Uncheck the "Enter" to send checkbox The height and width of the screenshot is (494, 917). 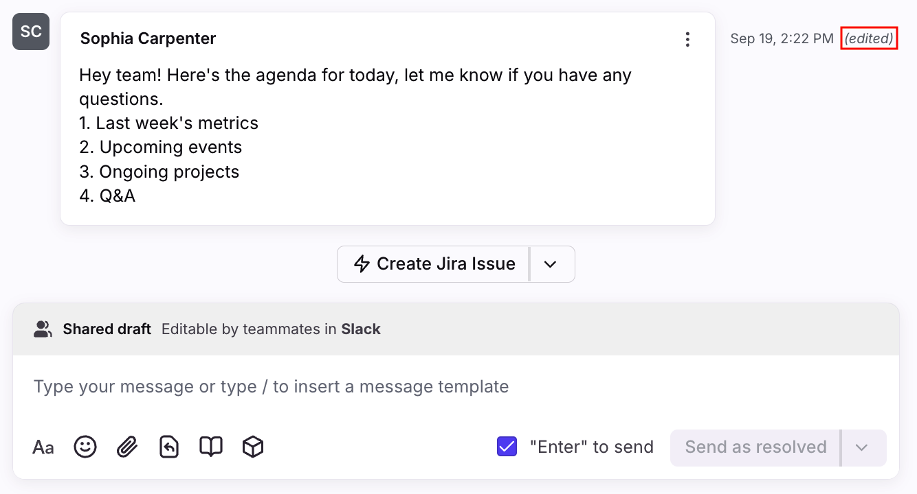(507, 447)
